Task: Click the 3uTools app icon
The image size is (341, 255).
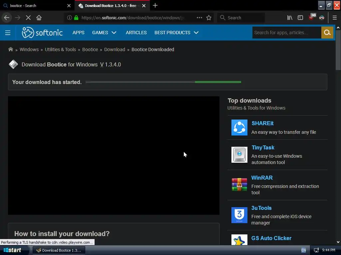Action: coord(239,215)
